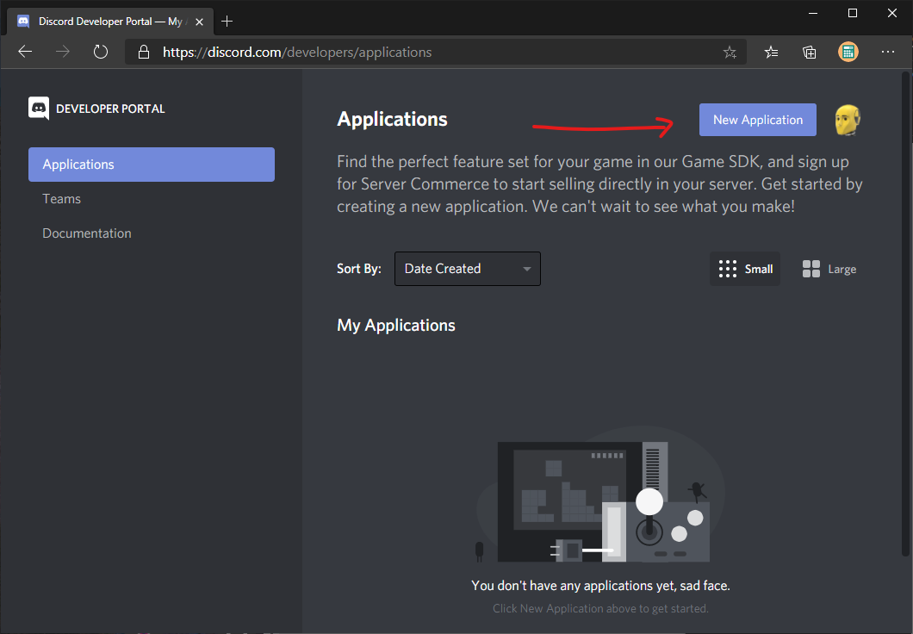This screenshot has height=634, width=913.
Task: Add this page to favorites
Action: (x=730, y=53)
